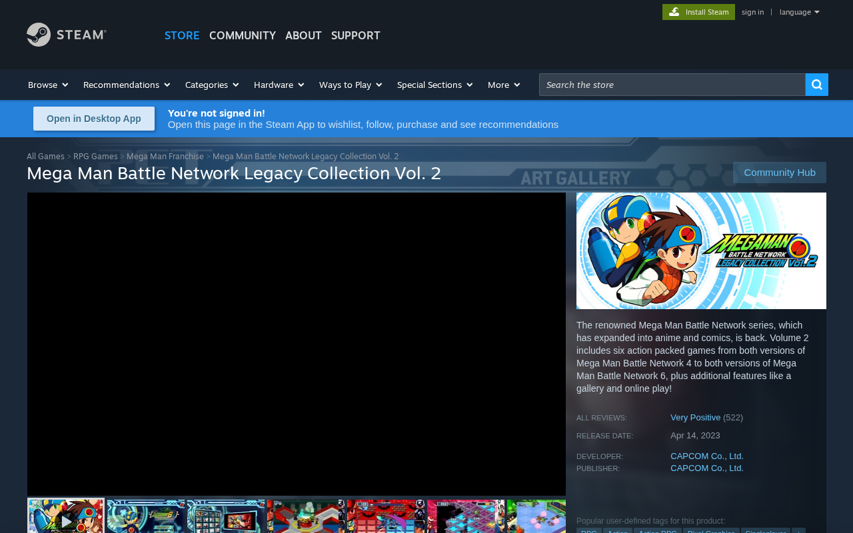
Task: Open the COMMUNITY menu
Action: 243,35
